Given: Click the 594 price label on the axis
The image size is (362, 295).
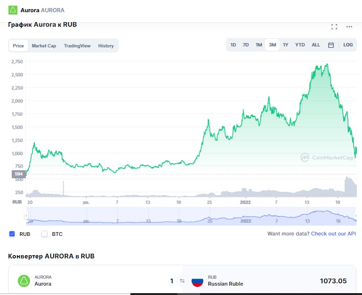Looking at the screenshot, I should click(x=18, y=174).
